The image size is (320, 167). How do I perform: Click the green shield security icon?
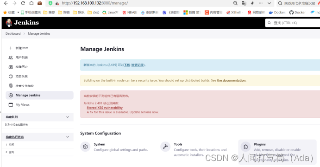50,3
